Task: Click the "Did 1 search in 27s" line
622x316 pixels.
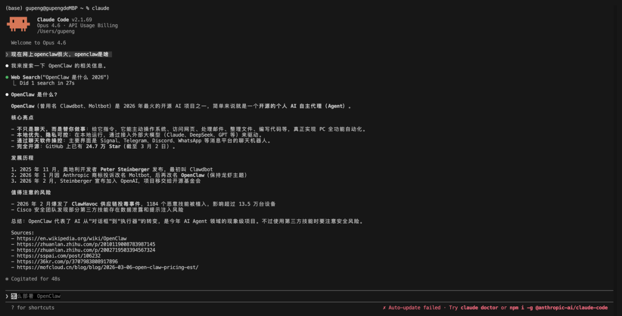Action: [47, 84]
